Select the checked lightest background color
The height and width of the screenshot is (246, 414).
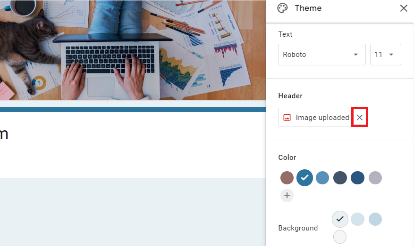coord(340,219)
